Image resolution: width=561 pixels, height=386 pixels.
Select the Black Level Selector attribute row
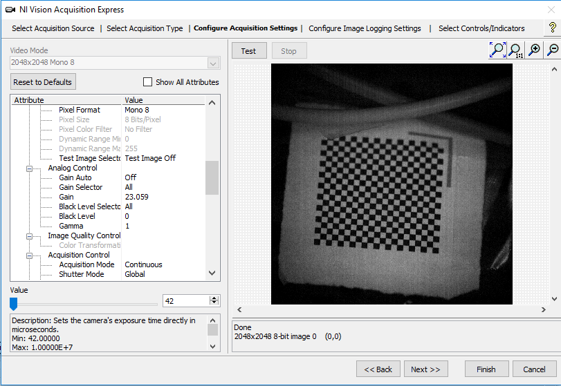pyautogui.click(x=109, y=206)
